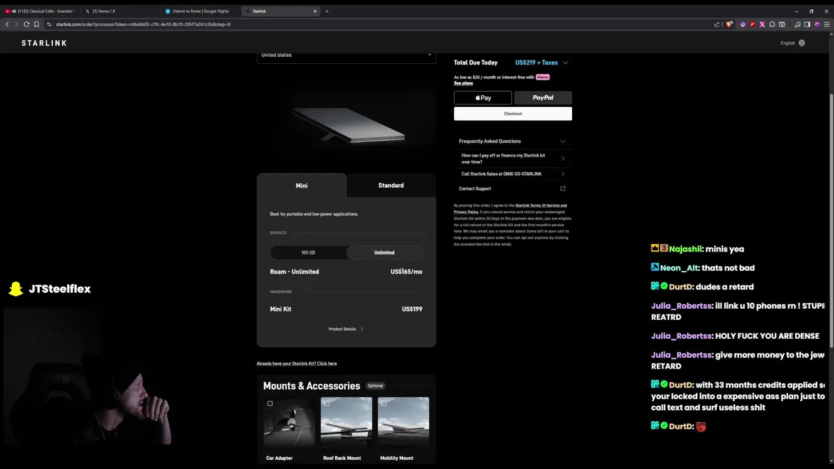
Task: Click the Mini Kit hardware label
Action: click(x=281, y=309)
